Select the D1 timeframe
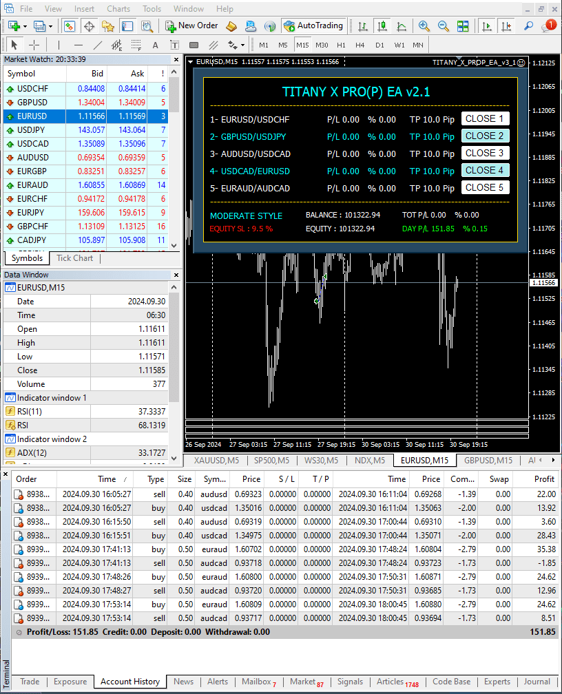Screen dimensions: 562x694 click(379, 45)
